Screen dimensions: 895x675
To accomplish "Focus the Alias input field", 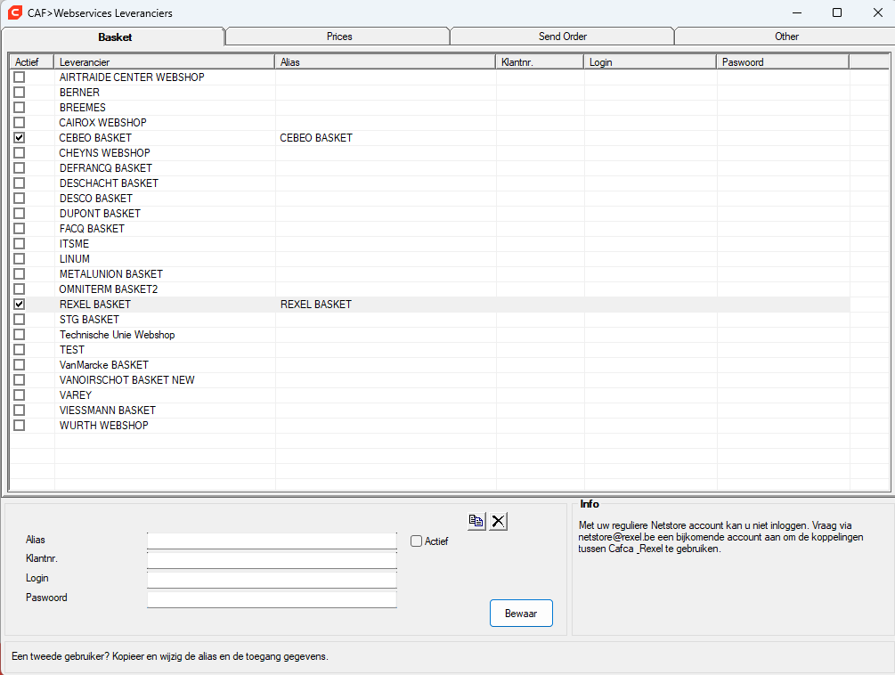I will pos(272,541).
